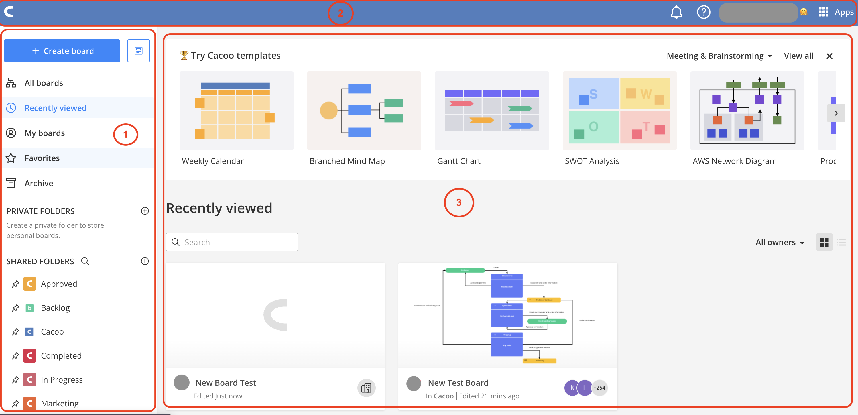Close the Try Cacoo templates panel
Screen dimensions: 858x415
[x=829, y=56]
